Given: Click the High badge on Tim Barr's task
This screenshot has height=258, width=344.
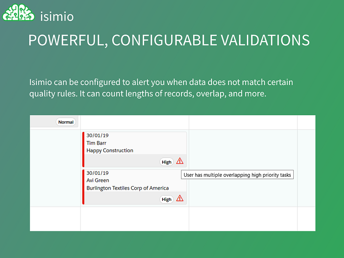Looking at the screenshot, I should click(166, 162).
